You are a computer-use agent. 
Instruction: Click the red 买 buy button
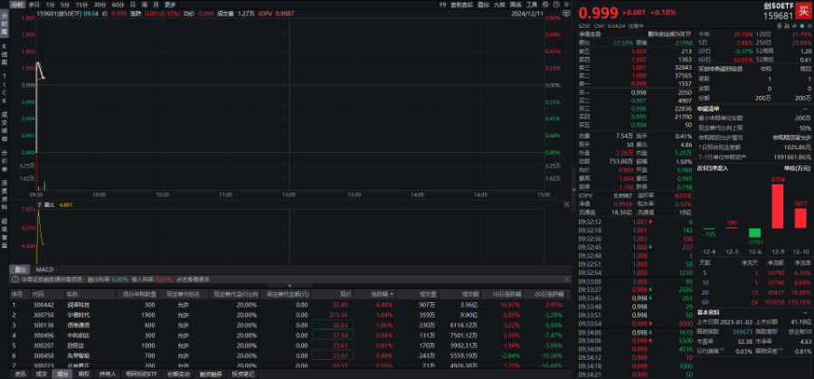[x=802, y=12]
